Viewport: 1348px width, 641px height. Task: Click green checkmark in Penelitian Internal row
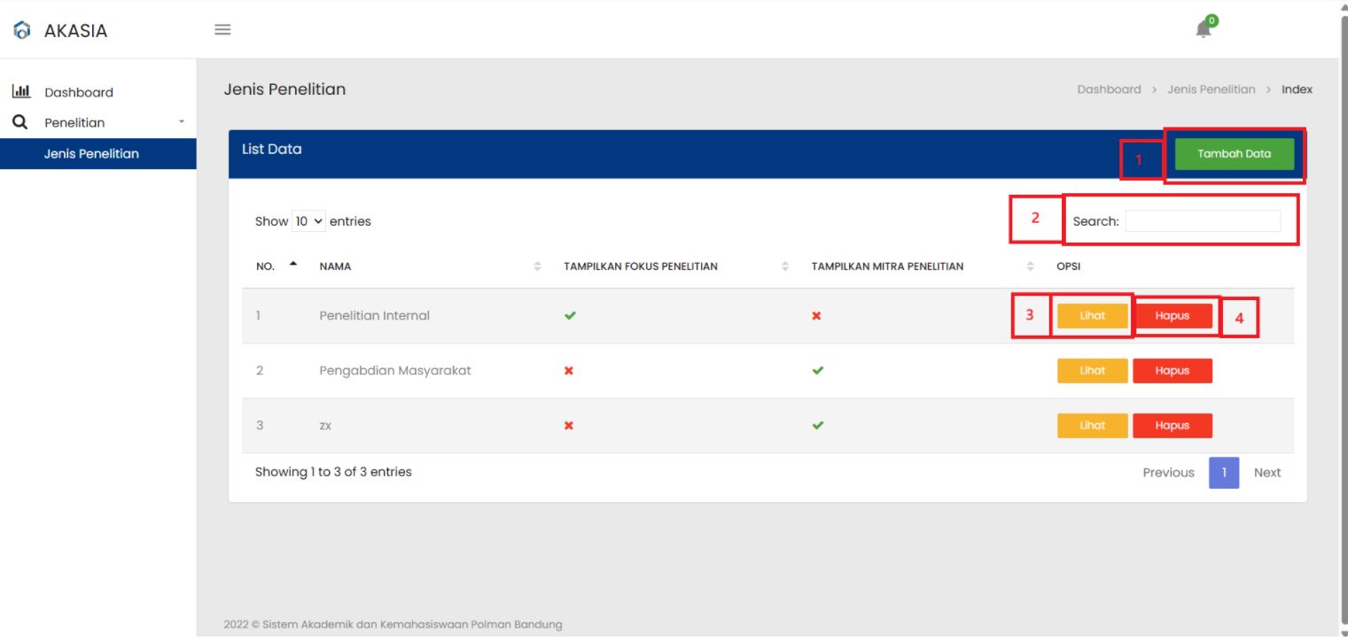click(570, 315)
